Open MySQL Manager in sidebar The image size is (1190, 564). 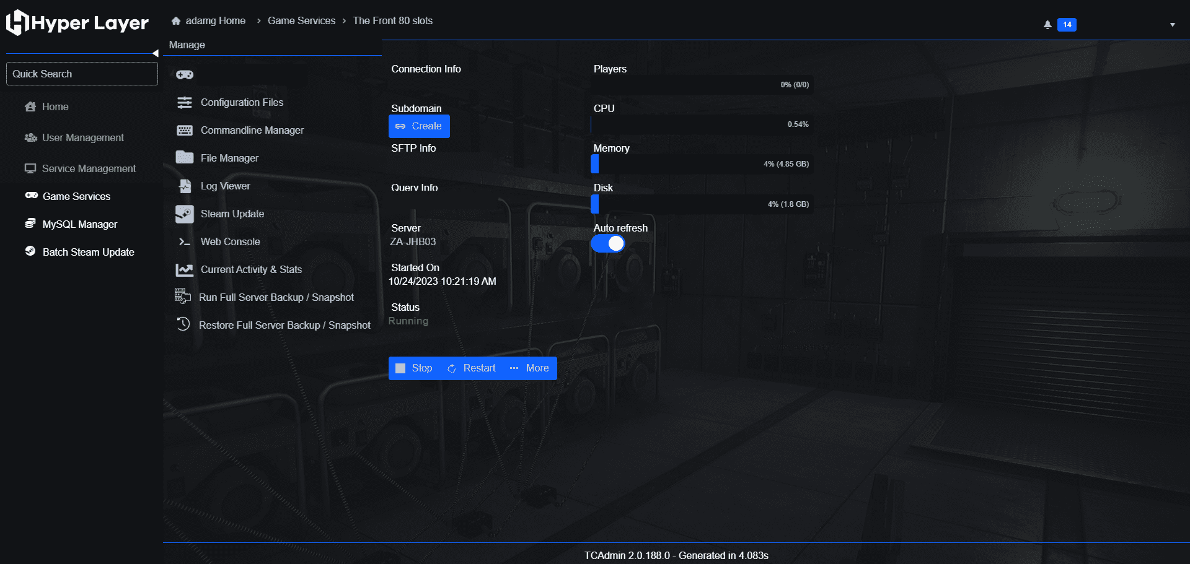(79, 225)
